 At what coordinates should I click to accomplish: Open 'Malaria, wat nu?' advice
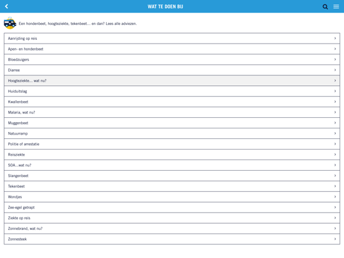click(x=172, y=112)
